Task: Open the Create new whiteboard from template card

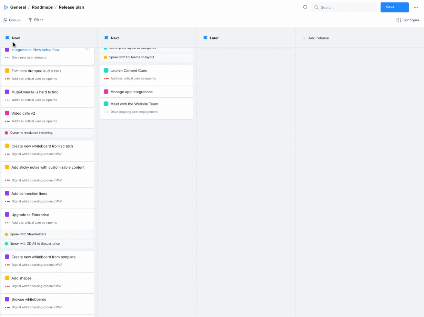Action: click(48, 262)
